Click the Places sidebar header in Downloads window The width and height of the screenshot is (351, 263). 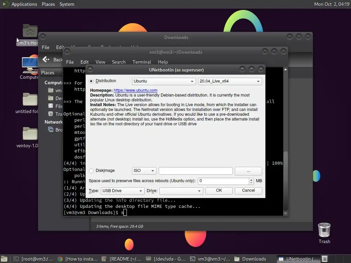pyautogui.click(x=48, y=73)
